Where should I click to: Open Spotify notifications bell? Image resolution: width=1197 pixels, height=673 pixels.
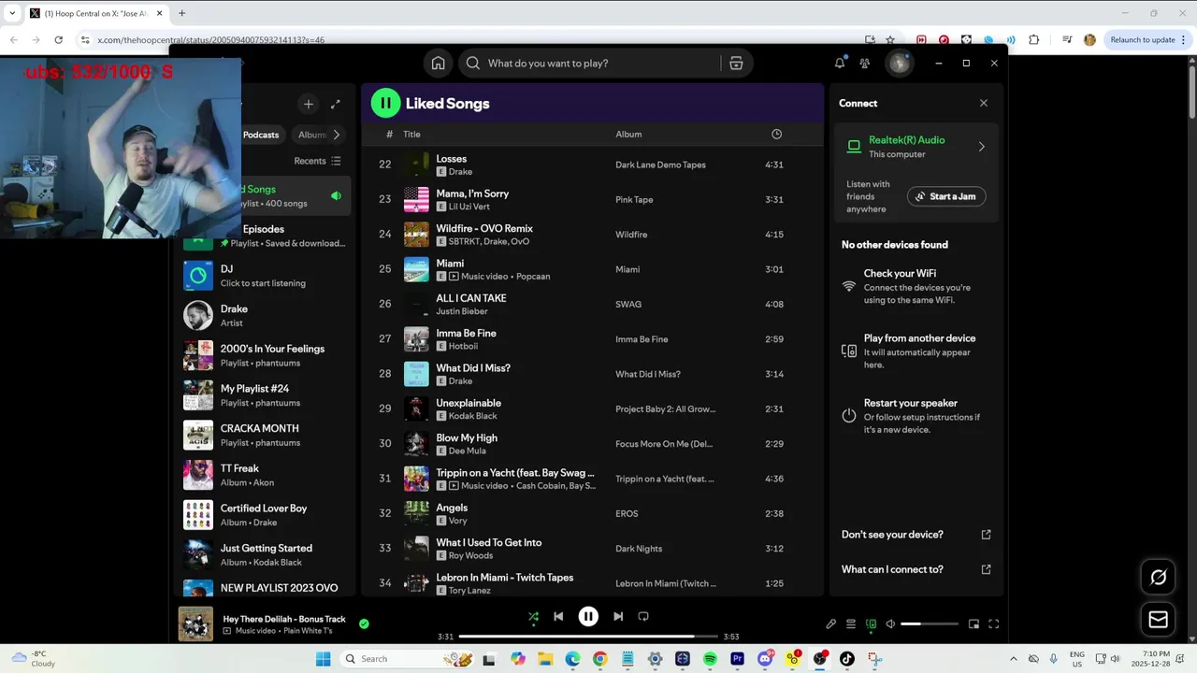tap(840, 63)
